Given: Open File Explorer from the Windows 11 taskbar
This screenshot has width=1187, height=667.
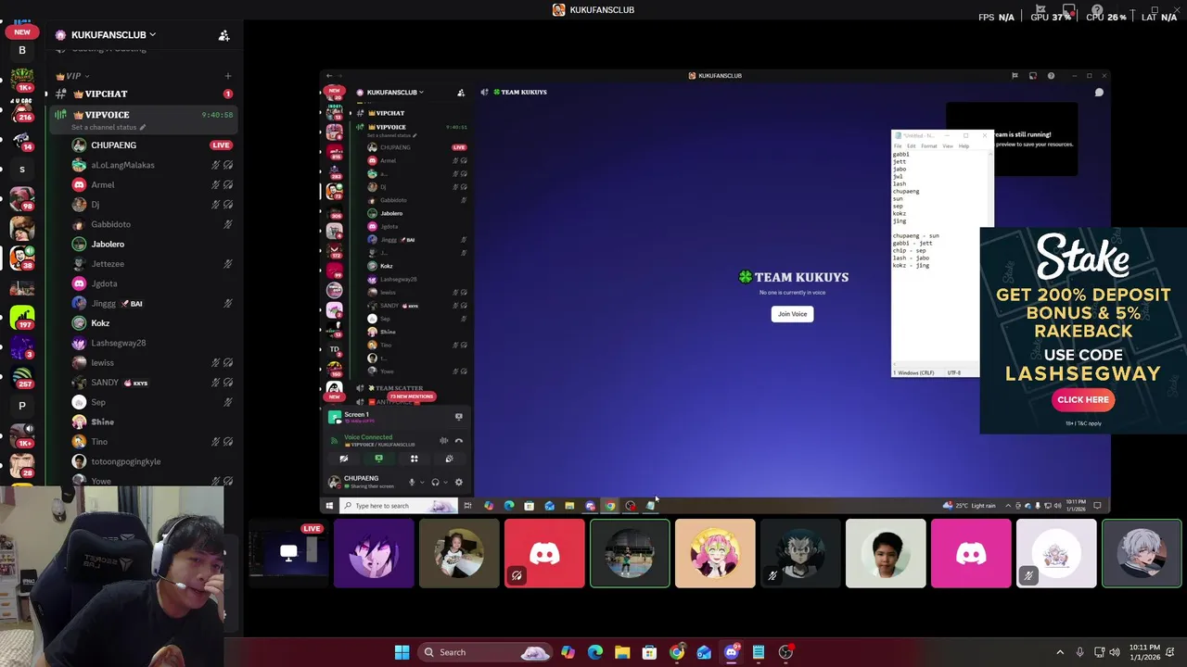Looking at the screenshot, I should click(622, 652).
